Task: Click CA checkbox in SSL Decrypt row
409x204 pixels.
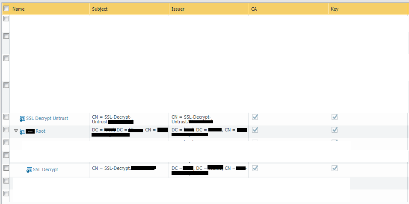Action: (255, 168)
